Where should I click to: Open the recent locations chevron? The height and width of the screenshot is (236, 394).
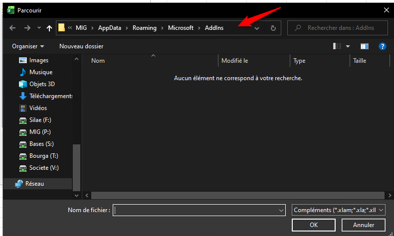coord(38,28)
